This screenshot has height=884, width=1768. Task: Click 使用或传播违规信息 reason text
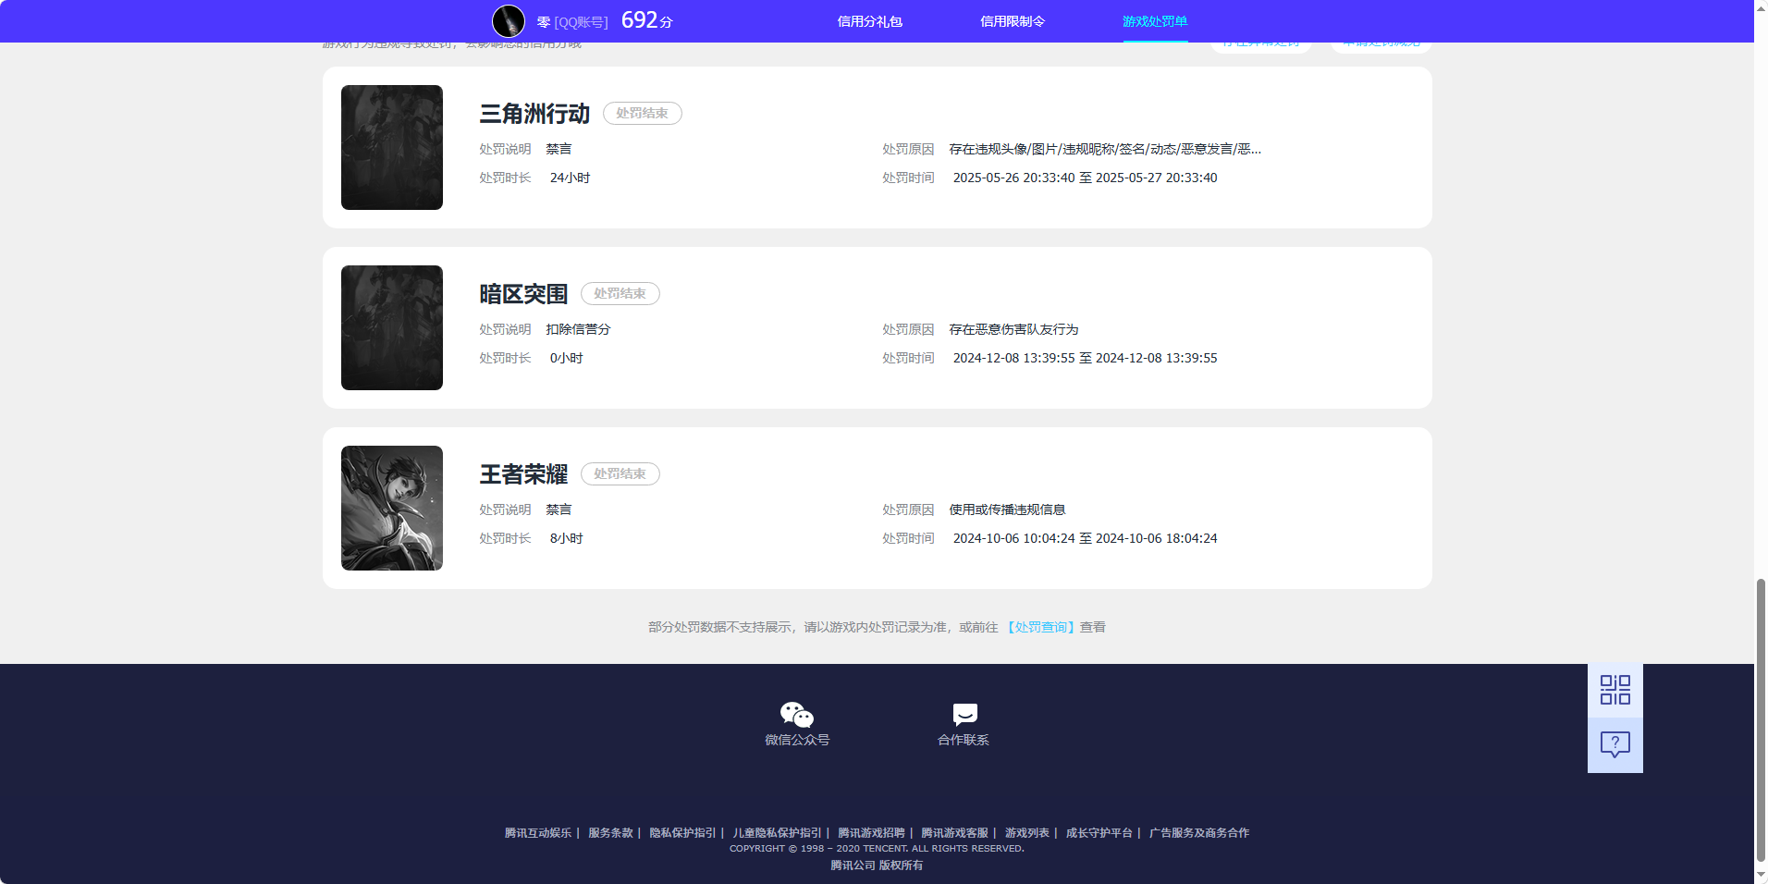pyautogui.click(x=1007, y=510)
